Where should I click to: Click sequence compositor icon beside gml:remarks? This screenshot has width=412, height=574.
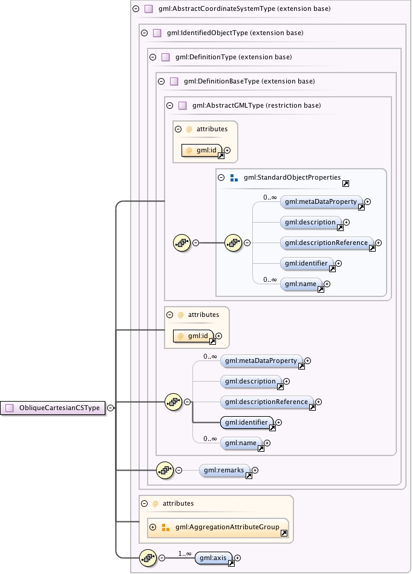(165, 470)
